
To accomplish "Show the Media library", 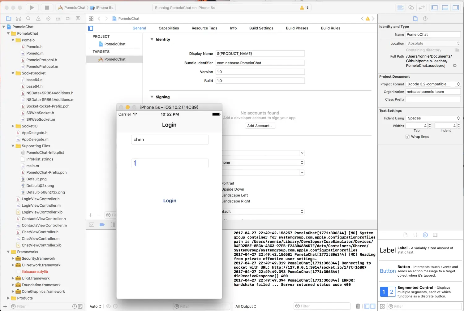I will 435,235.
